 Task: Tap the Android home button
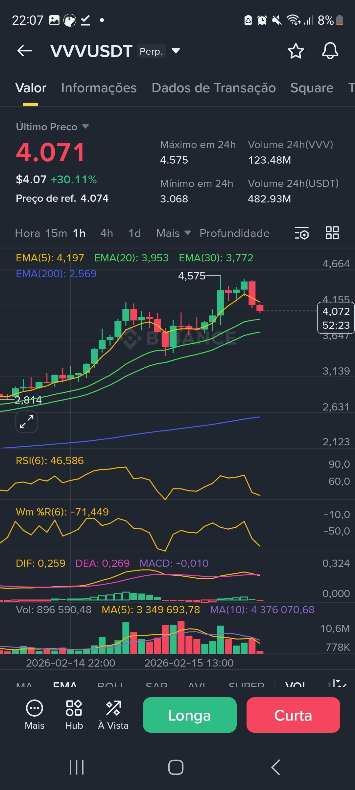click(176, 767)
